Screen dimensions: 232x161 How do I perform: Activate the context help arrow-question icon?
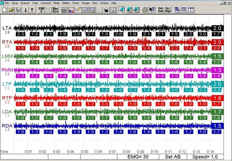[x=152, y=10]
